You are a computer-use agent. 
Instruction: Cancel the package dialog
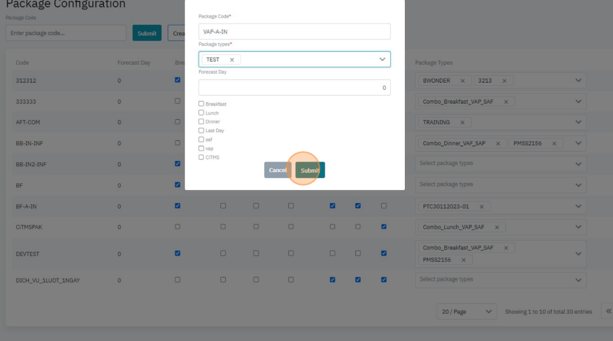pos(278,170)
